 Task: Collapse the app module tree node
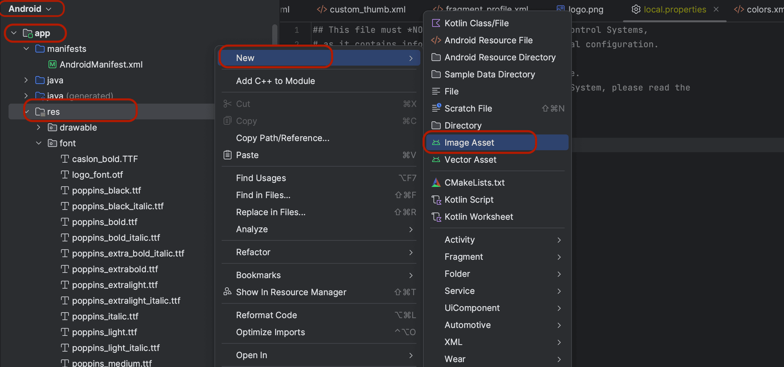(14, 33)
